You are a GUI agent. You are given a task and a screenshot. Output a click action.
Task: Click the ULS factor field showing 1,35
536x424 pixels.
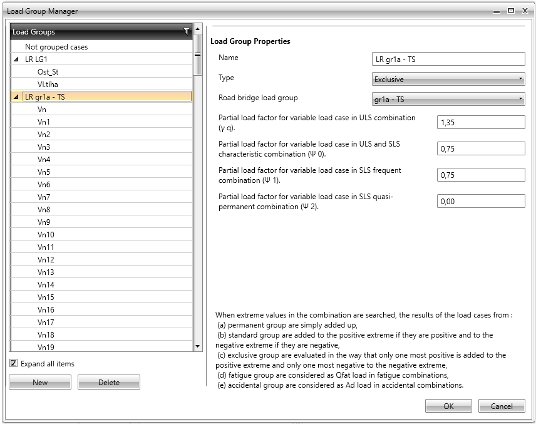[x=480, y=122]
